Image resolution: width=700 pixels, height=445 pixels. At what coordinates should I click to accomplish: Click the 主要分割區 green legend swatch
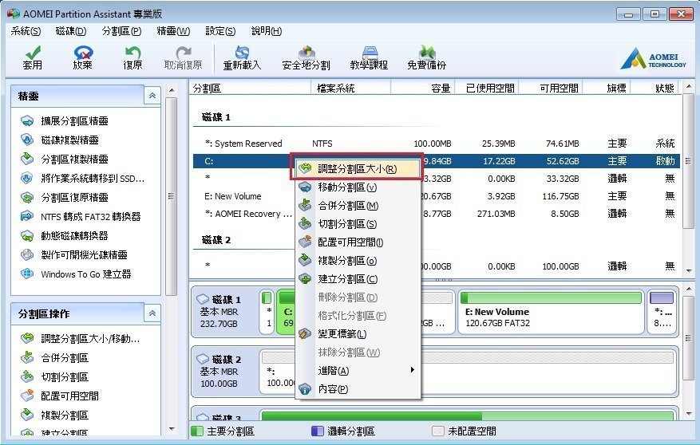pos(196,431)
